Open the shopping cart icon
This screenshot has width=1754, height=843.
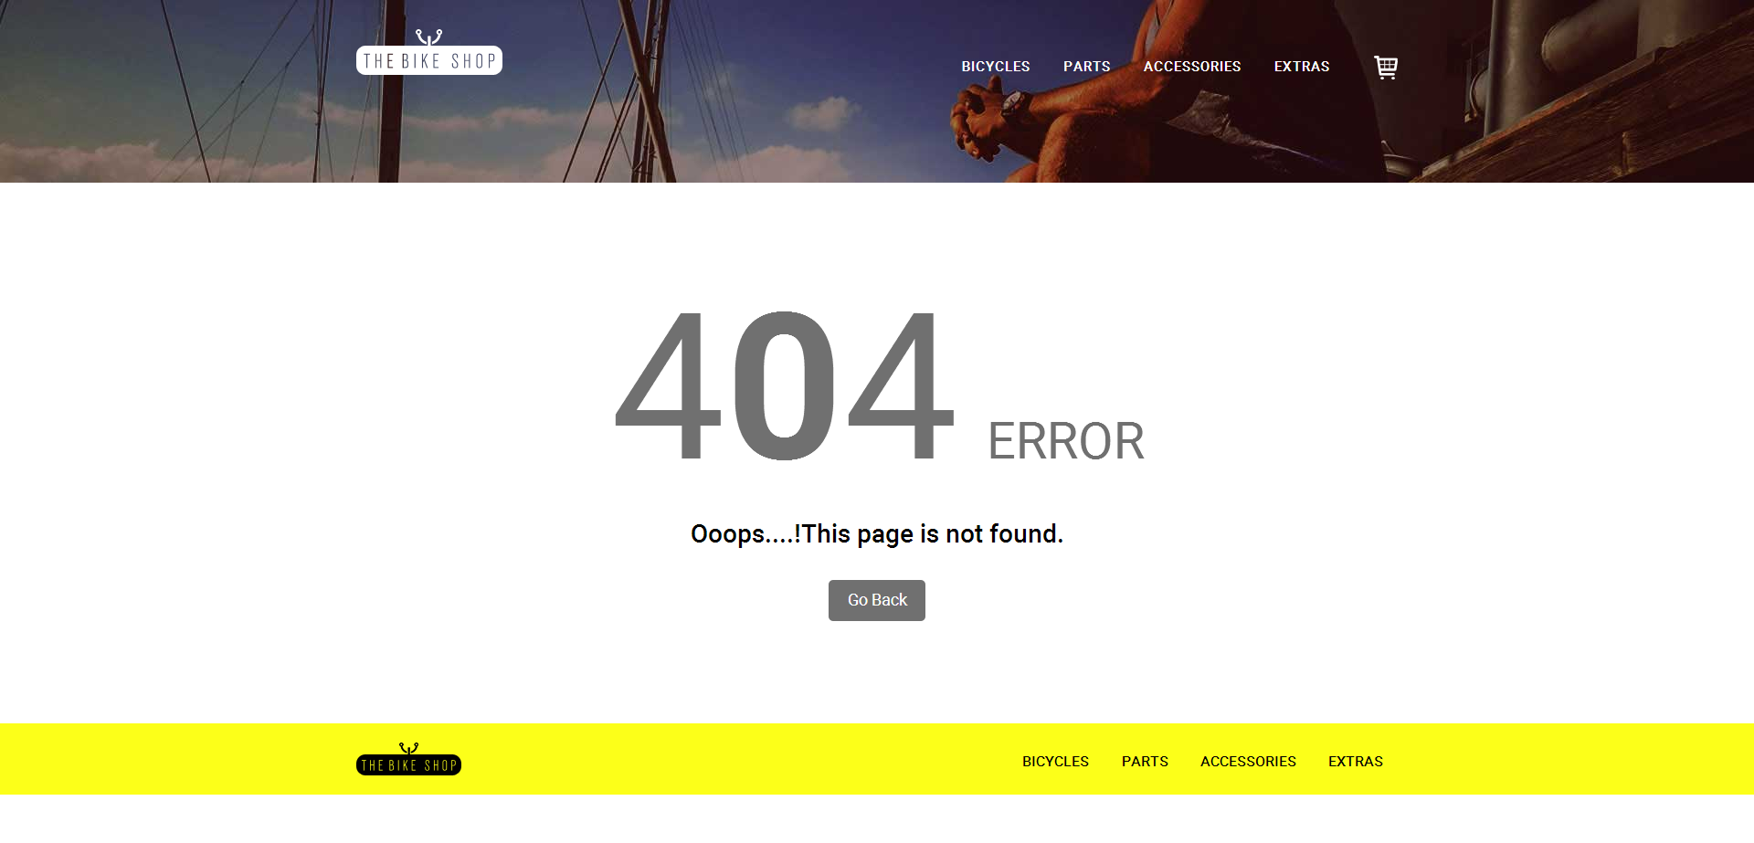1386,67
